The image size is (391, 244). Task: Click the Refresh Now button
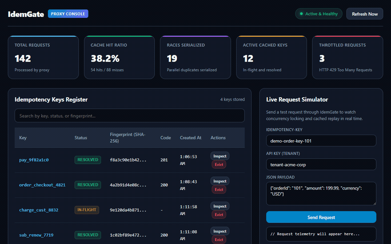pos(365,14)
